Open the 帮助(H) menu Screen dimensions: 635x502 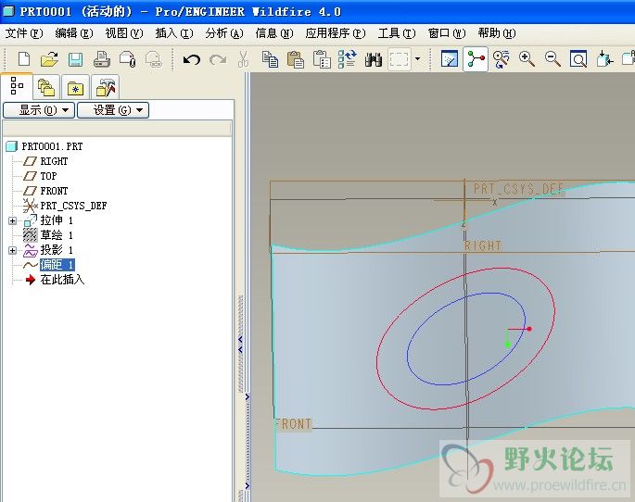pyautogui.click(x=497, y=33)
